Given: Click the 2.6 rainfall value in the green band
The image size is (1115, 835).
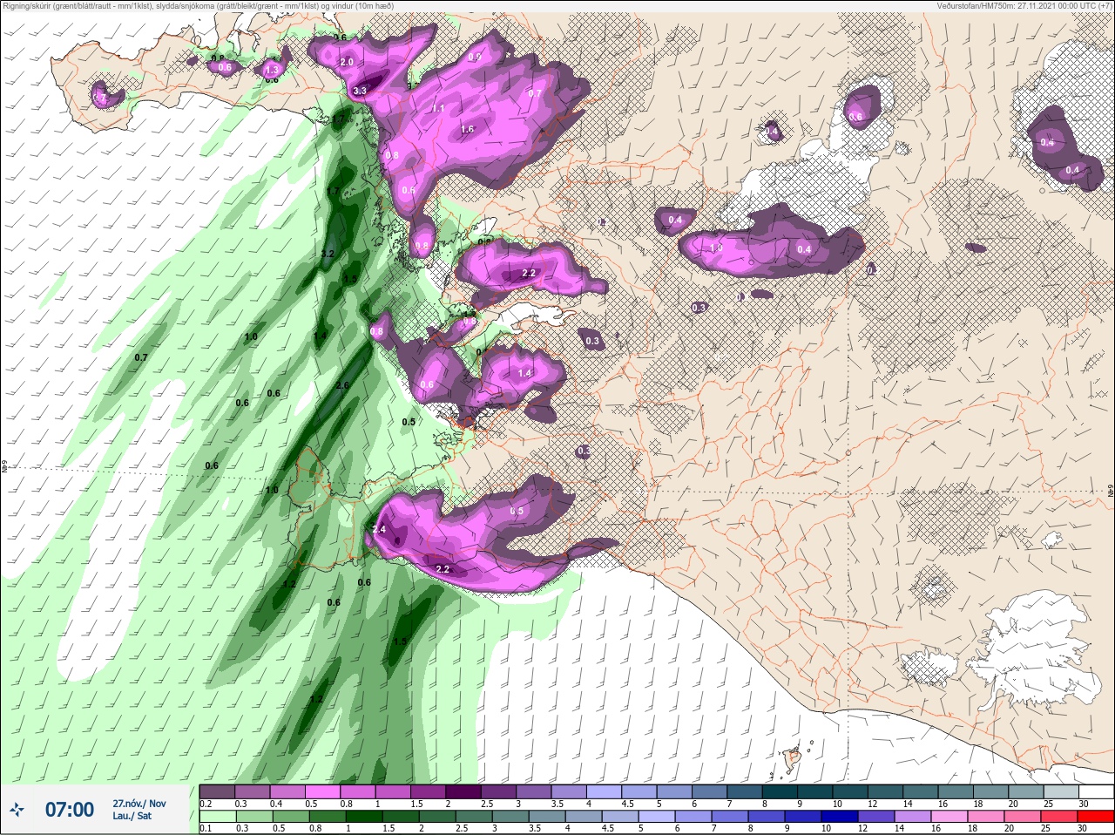Looking at the screenshot, I should tap(341, 385).
